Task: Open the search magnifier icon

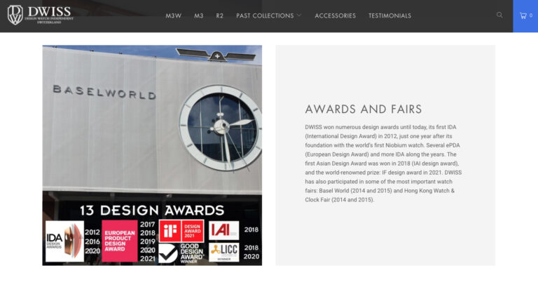Action: [499, 15]
